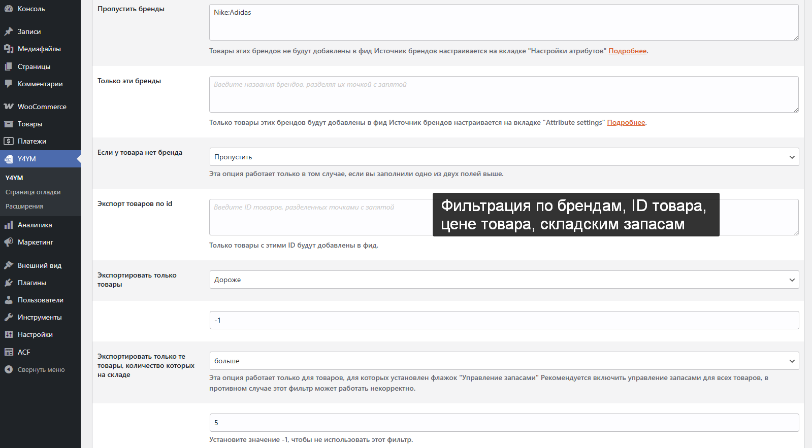Viewport: 812px width, 448px height.
Task: Open the 'Дороже' price filter dropdown
Action: pos(504,280)
